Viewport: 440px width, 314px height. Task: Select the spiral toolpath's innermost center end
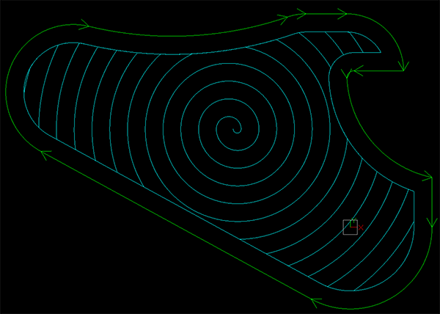[x=233, y=130]
